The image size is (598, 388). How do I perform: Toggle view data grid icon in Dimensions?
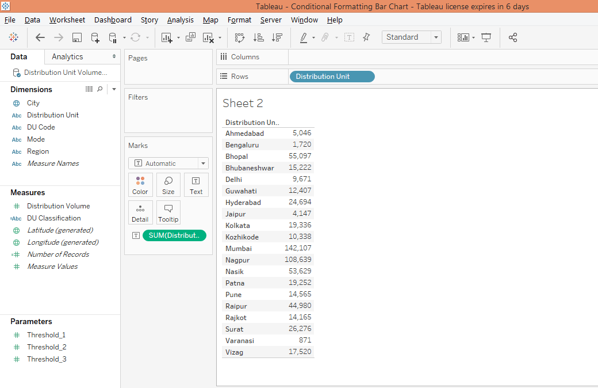(89, 89)
